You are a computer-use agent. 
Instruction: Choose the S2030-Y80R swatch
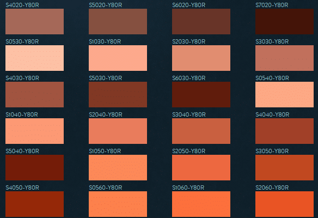coord(201,58)
